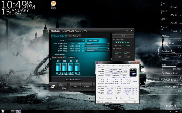Click the Internet traffic gadget label
182x113 pixels.
tap(171, 106)
